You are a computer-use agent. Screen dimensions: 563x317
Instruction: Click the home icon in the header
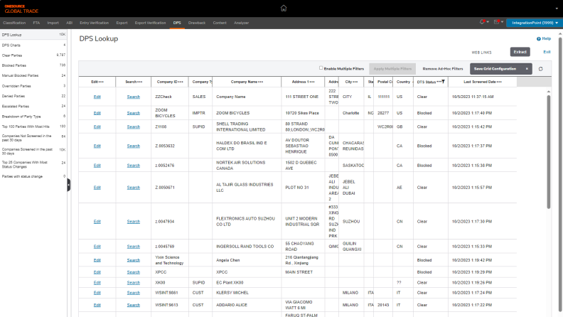tap(284, 9)
